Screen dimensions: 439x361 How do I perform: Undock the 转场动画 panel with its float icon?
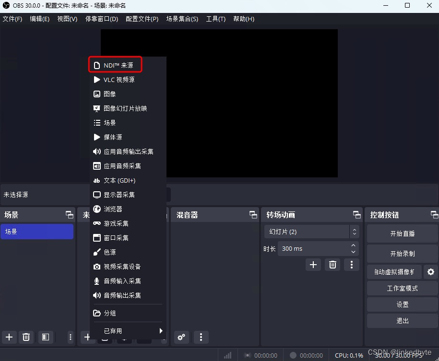[357, 215]
